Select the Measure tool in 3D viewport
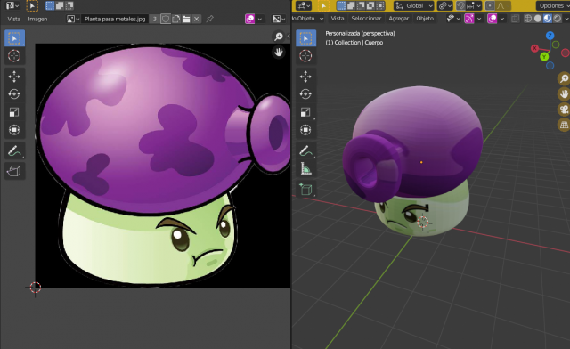The width and height of the screenshot is (570, 349). (305, 168)
